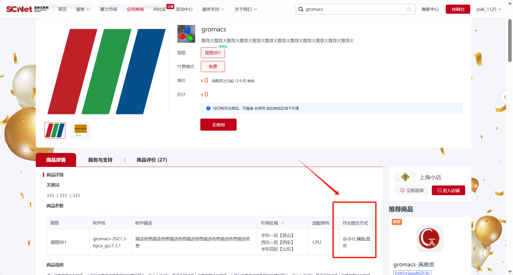Switch to the 服务与支持 tab
The width and height of the screenshot is (513, 275).
[100, 160]
